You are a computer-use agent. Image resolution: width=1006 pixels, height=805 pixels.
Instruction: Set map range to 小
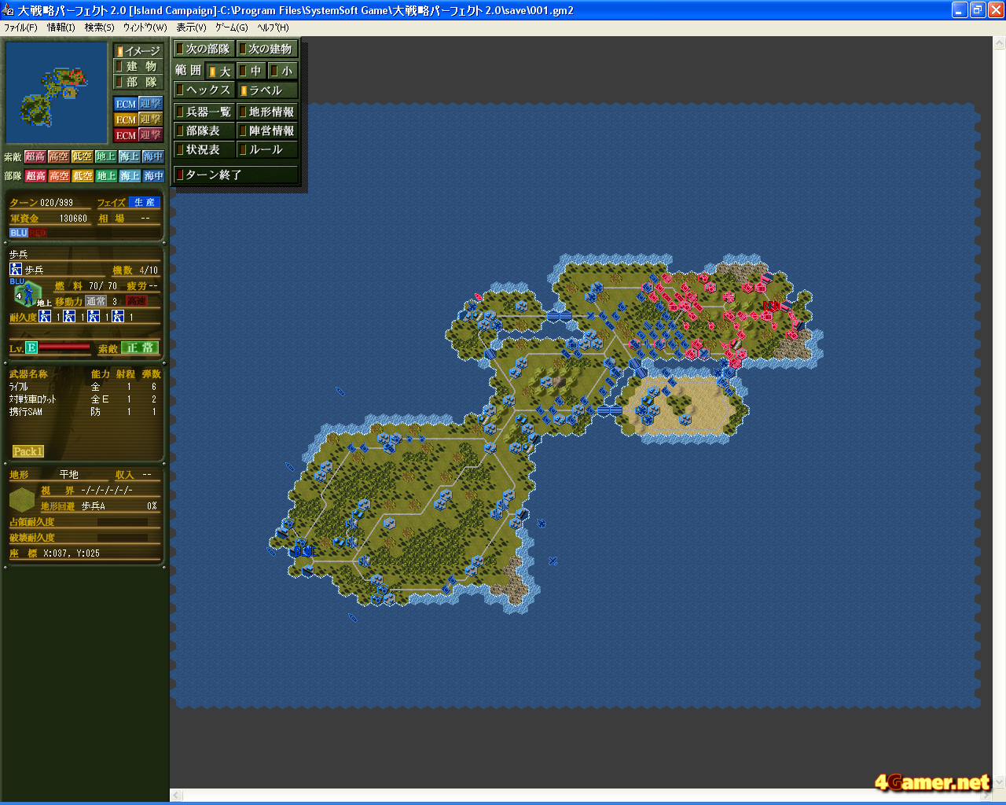(x=282, y=71)
